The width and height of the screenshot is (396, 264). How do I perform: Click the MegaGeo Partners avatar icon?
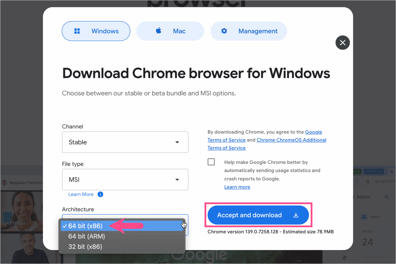4,183
